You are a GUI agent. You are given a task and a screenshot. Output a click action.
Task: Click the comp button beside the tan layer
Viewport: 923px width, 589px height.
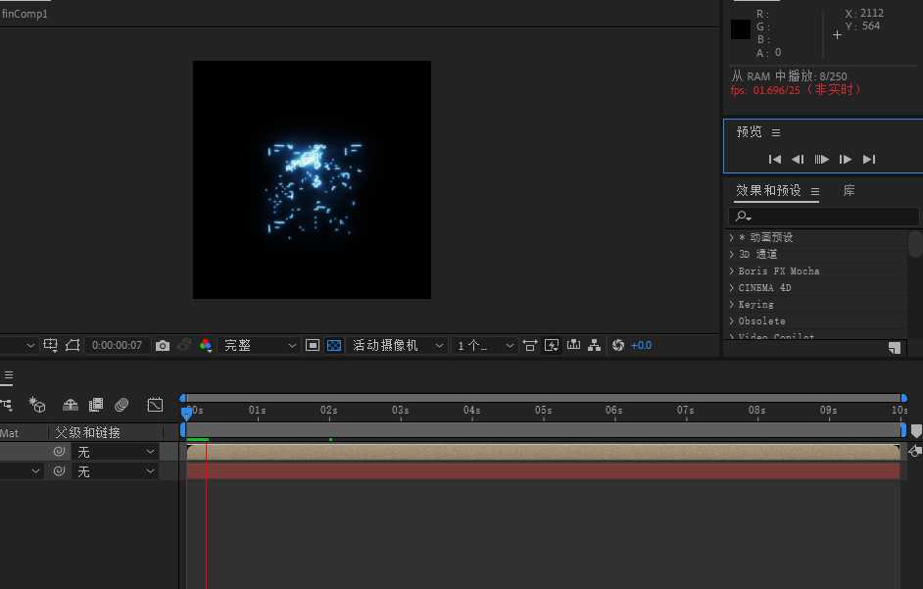(x=915, y=452)
